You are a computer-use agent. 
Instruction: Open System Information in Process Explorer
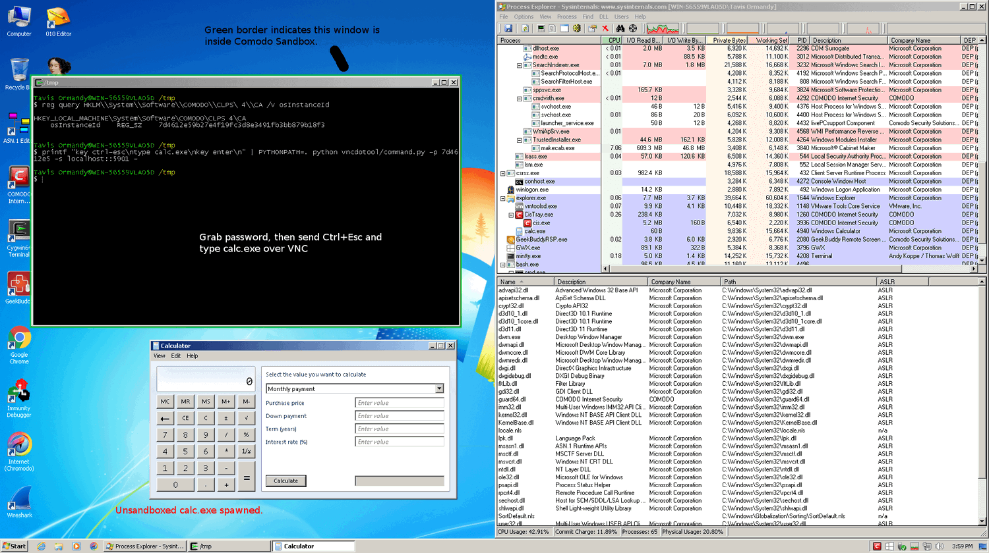click(x=541, y=28)
